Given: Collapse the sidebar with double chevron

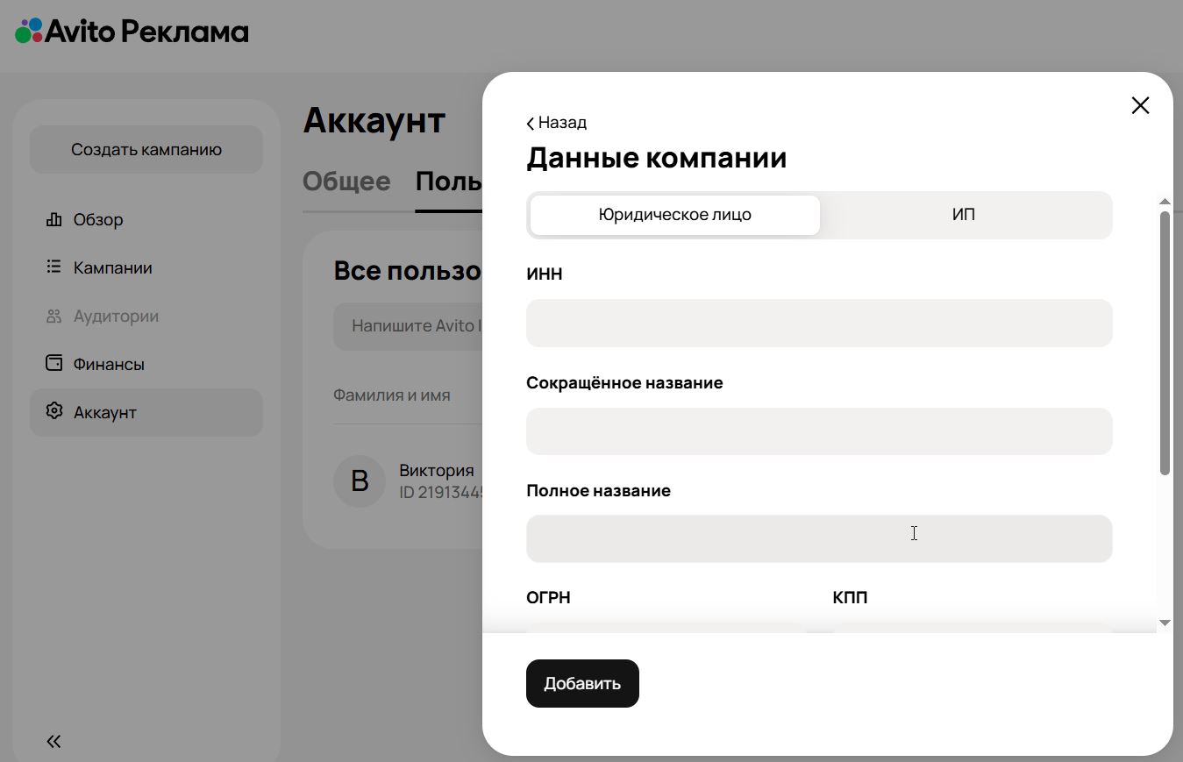Looking at the screenshot, I should (54, 741).
